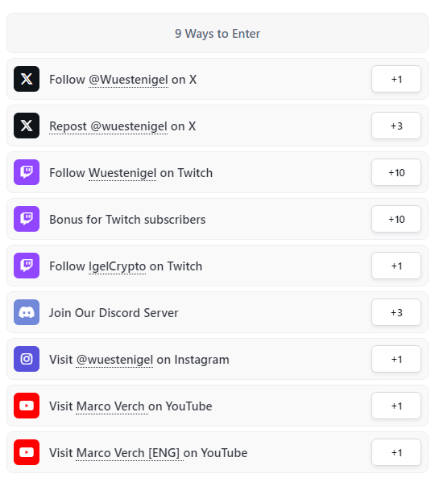Viewport: 435px width, 478px height.
Task: Claim +1 for following @Wuestenigel on X
Action: click(396, 79)
